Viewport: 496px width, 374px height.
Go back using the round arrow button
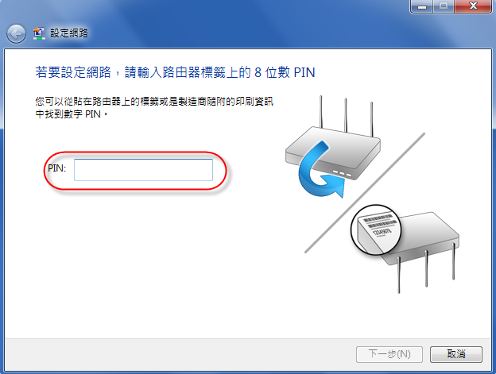pyautogui.click(x=16, y=34)
